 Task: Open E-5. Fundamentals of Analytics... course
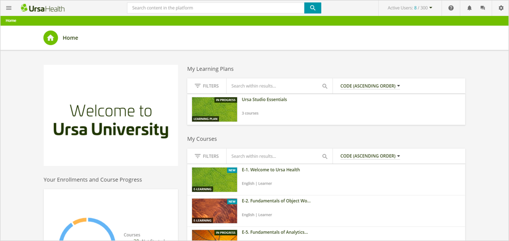coord(275,232)
